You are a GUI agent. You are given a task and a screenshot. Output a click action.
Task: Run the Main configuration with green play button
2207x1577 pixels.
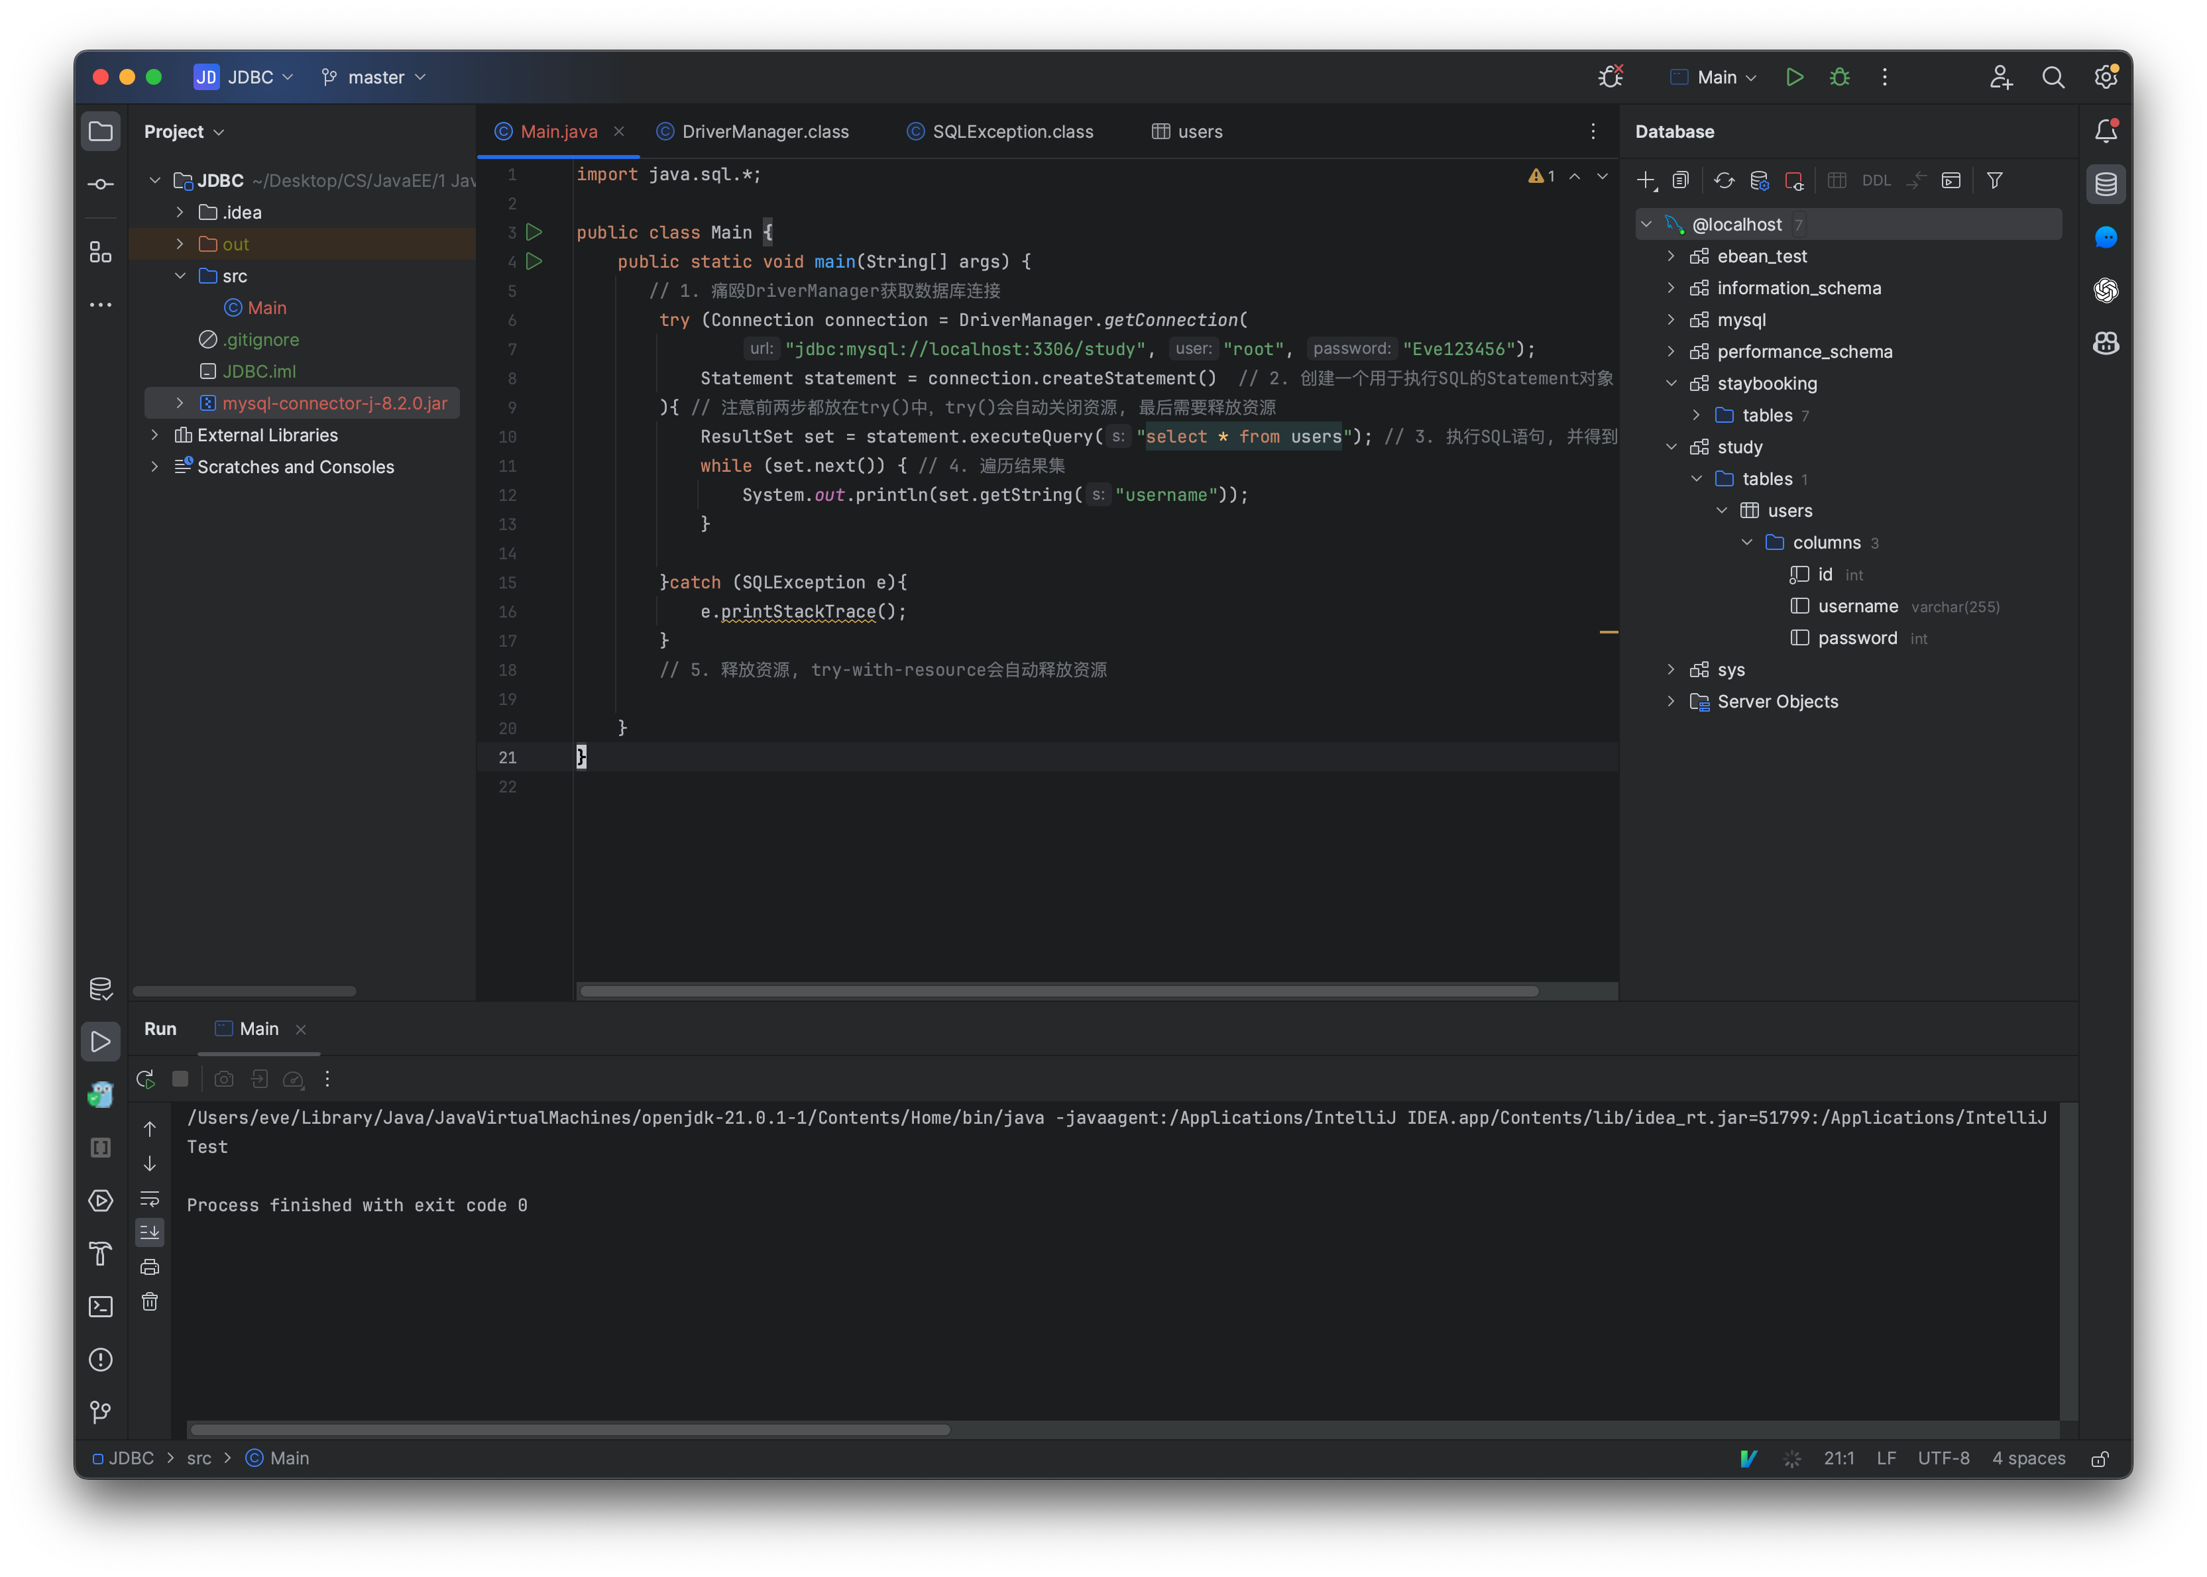click(x=1794, y=77)
